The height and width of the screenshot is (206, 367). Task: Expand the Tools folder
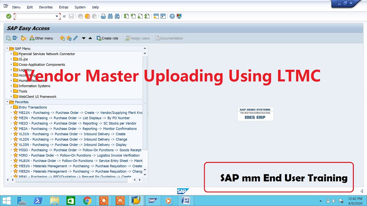coord(11,91)
